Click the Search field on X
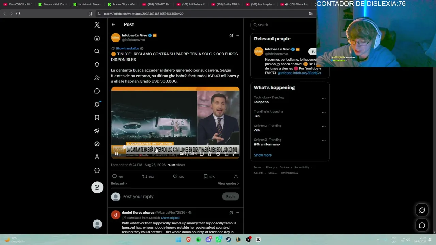436x245 pixels. coord(286,25)
